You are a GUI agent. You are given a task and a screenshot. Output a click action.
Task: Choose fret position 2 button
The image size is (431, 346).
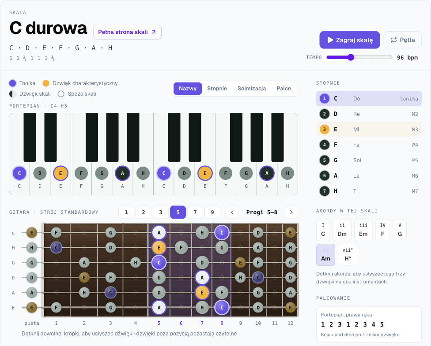(144, 212)
